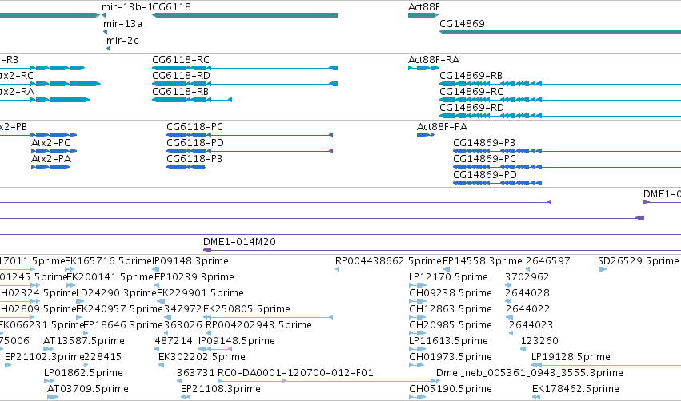Select the Act88F gene glyph

click(423, 15)
